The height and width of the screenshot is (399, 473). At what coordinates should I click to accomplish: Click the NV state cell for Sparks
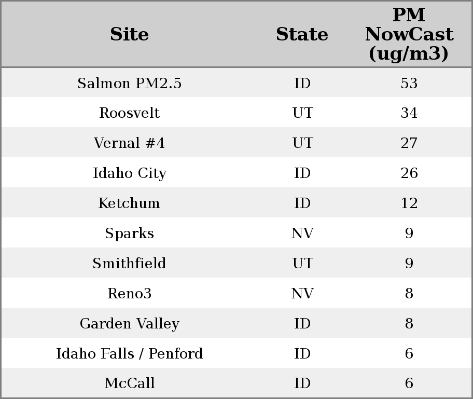pos(302,233)
